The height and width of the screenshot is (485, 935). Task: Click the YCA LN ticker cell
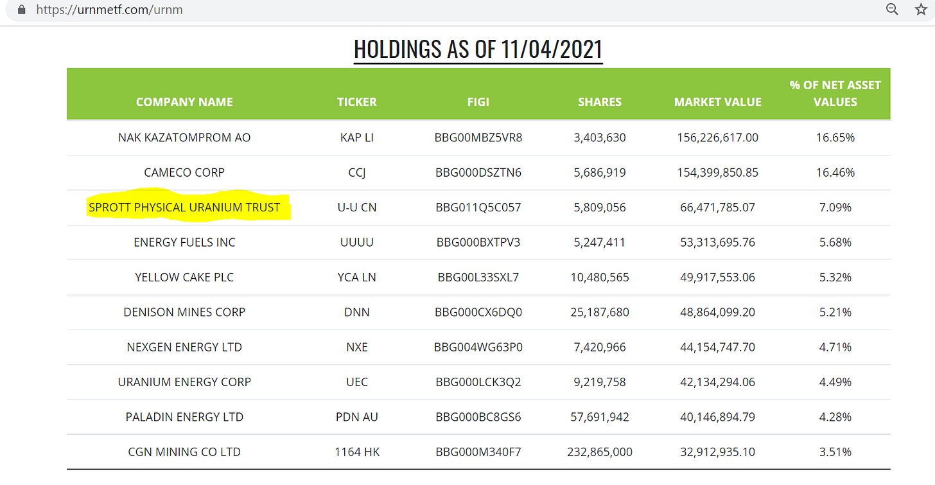357,278
